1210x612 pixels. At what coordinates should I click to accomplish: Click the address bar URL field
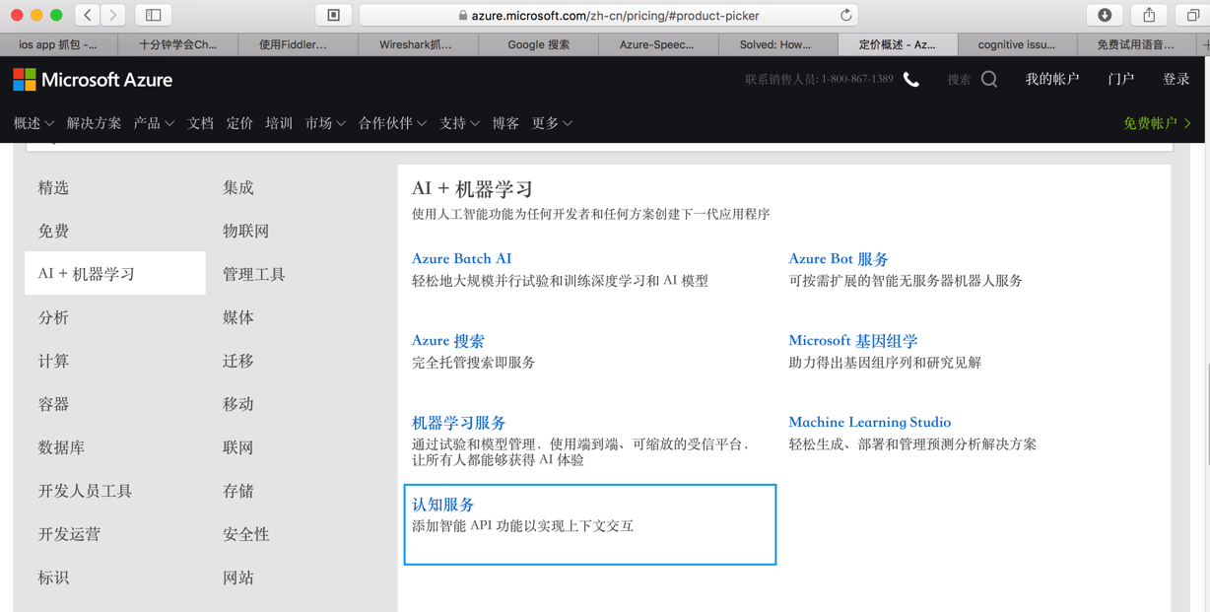(x=609, y=15)
